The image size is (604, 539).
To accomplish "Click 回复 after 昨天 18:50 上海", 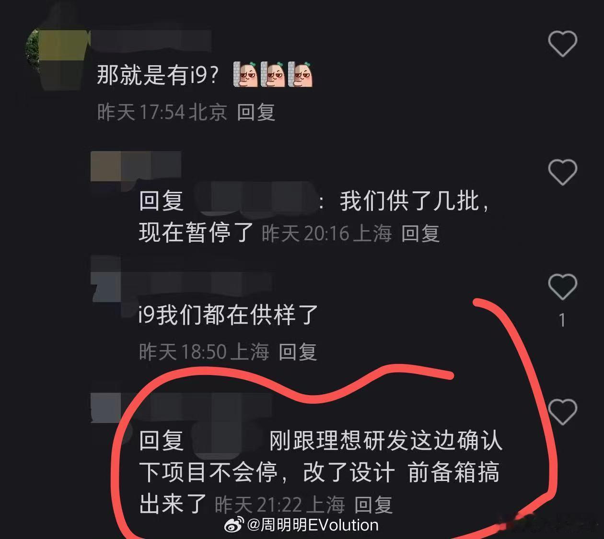I will coord(298,352).
